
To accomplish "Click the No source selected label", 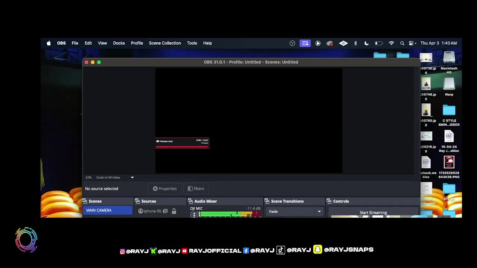I will click(x=101, y=189).
